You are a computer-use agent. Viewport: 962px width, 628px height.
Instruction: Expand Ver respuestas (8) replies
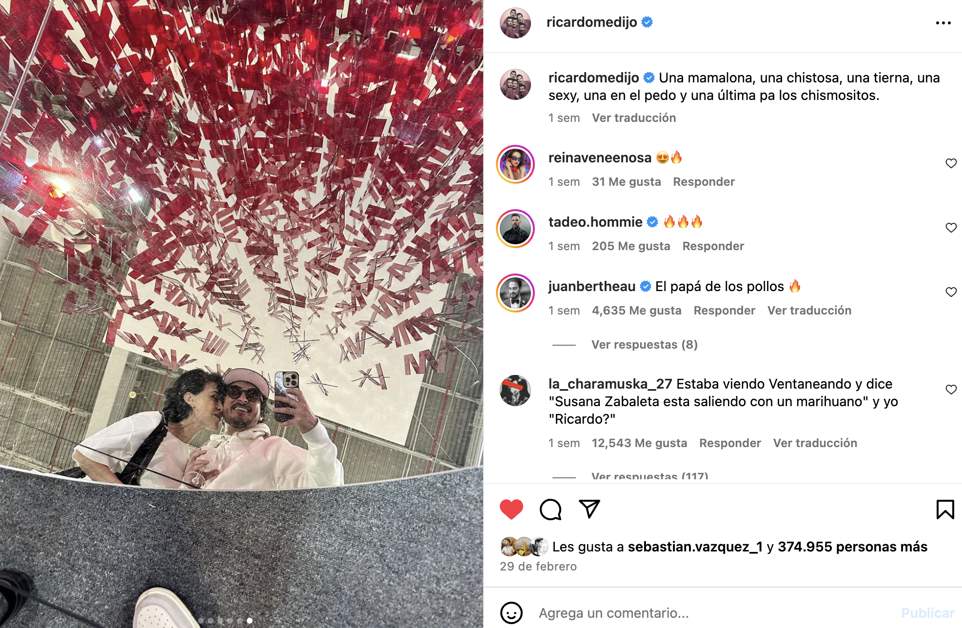[644, 345]
